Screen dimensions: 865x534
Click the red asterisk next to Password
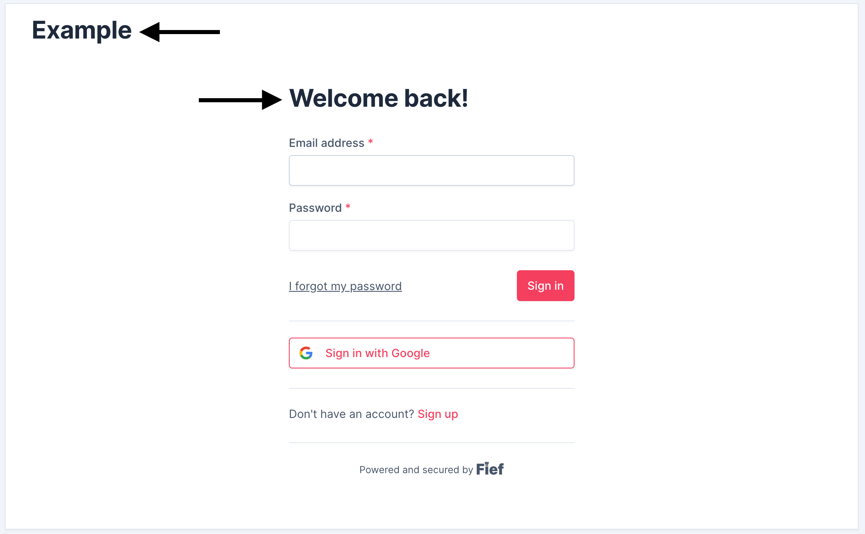pyautogui.click(x=351, y=207)
